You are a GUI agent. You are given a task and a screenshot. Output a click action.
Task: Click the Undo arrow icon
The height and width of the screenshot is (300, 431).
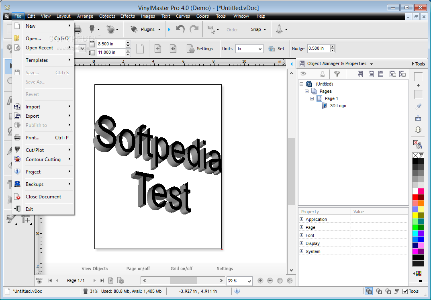pos(180,29)
